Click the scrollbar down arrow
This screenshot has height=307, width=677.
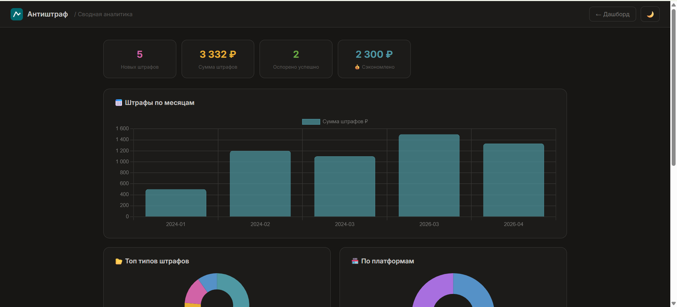[673, 303]
